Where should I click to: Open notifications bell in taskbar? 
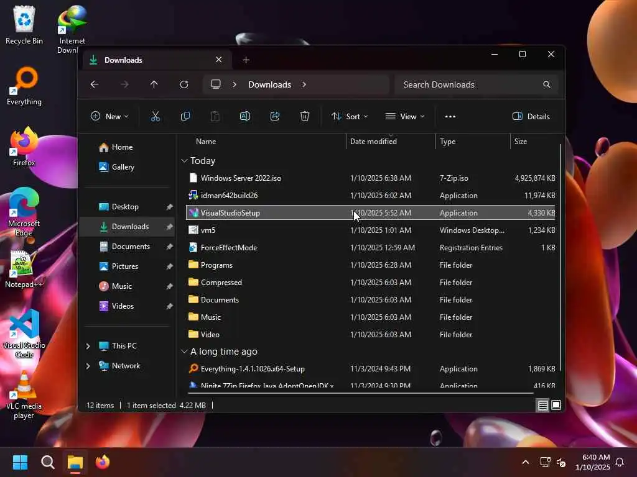620,462
